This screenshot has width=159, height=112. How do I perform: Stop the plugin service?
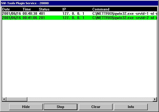click(x=60, y=107)
